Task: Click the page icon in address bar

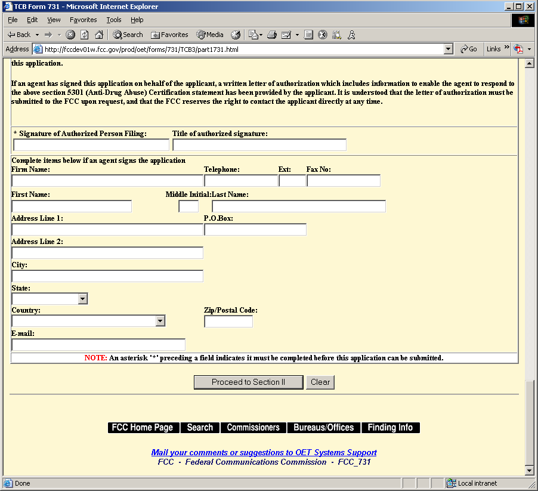Action: 38,50
